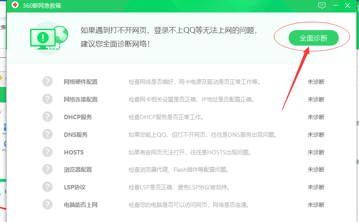This screenshot has width=359, height=222.
Task: Select the 网络硬件配置 item label
Action: coord(81,82)
